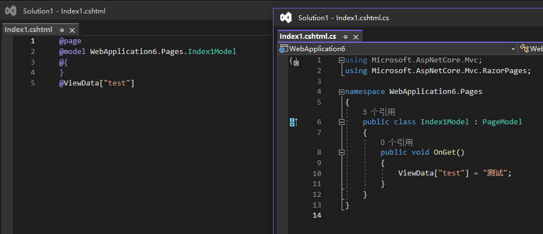
Task: Collapse the namespace WebApplication6.Pages block
Action: (342, 92)
